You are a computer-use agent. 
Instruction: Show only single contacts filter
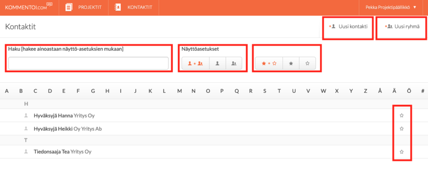217,63
